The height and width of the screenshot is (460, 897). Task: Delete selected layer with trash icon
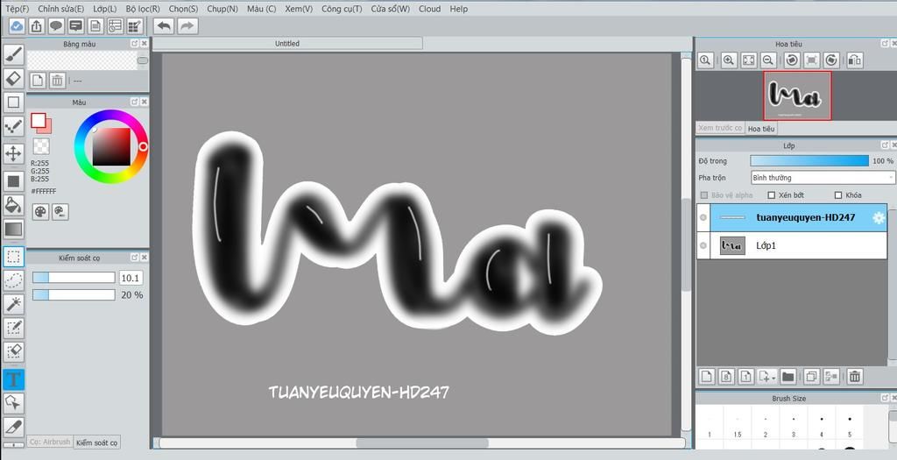point(855,377)
